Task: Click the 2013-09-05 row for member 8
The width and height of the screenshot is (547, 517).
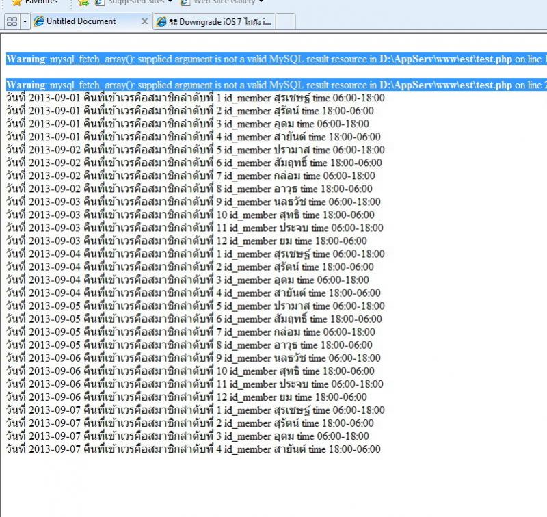Action: tap(189, 345)
